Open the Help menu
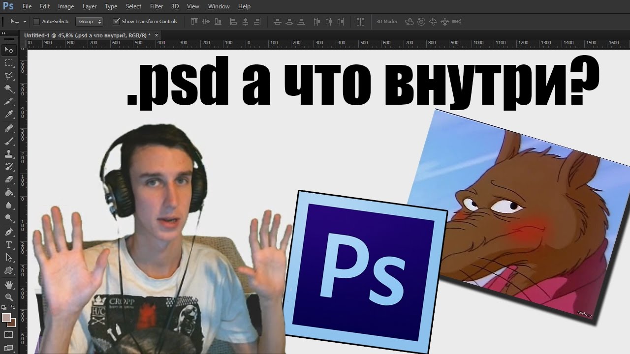This screenshot has width=630, height=354. point(244,6)
